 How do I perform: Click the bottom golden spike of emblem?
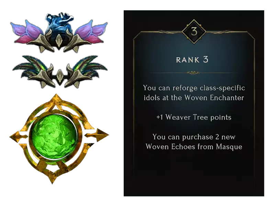52,176
